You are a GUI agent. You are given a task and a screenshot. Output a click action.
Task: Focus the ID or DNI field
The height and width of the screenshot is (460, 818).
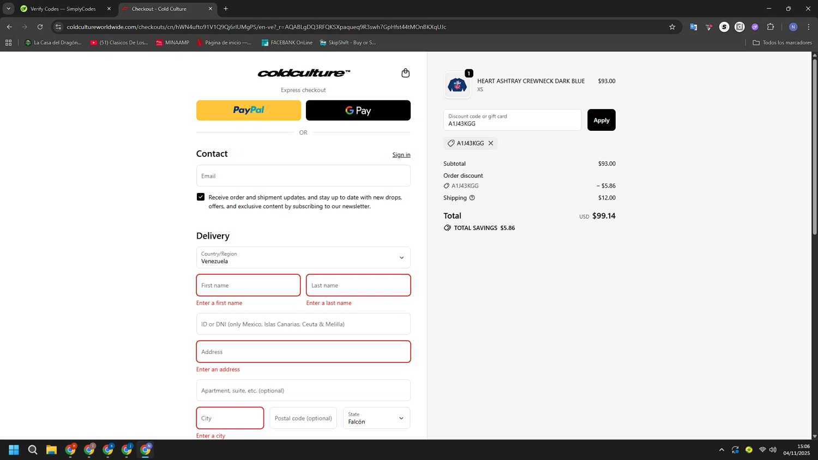click(x=303, y=324)
